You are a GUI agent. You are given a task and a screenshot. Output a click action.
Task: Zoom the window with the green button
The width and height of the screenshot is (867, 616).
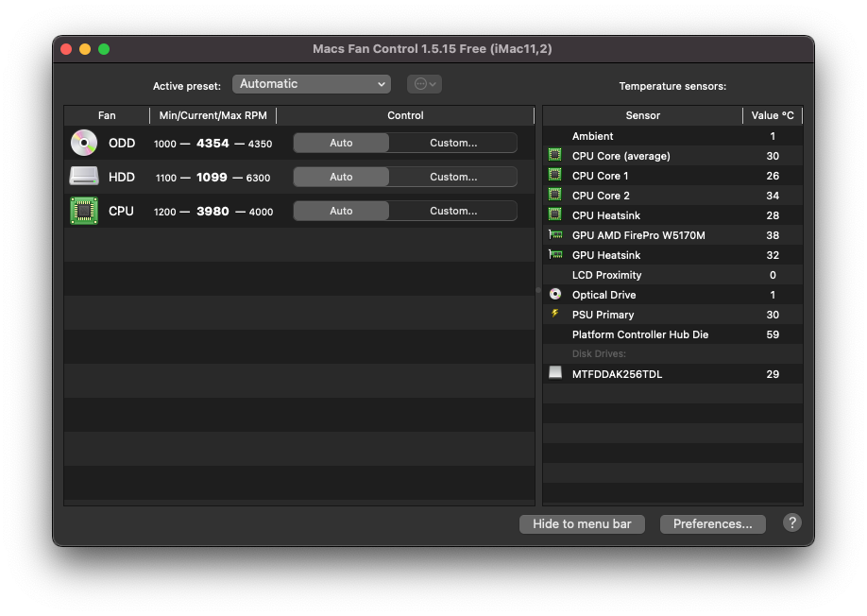103,49
